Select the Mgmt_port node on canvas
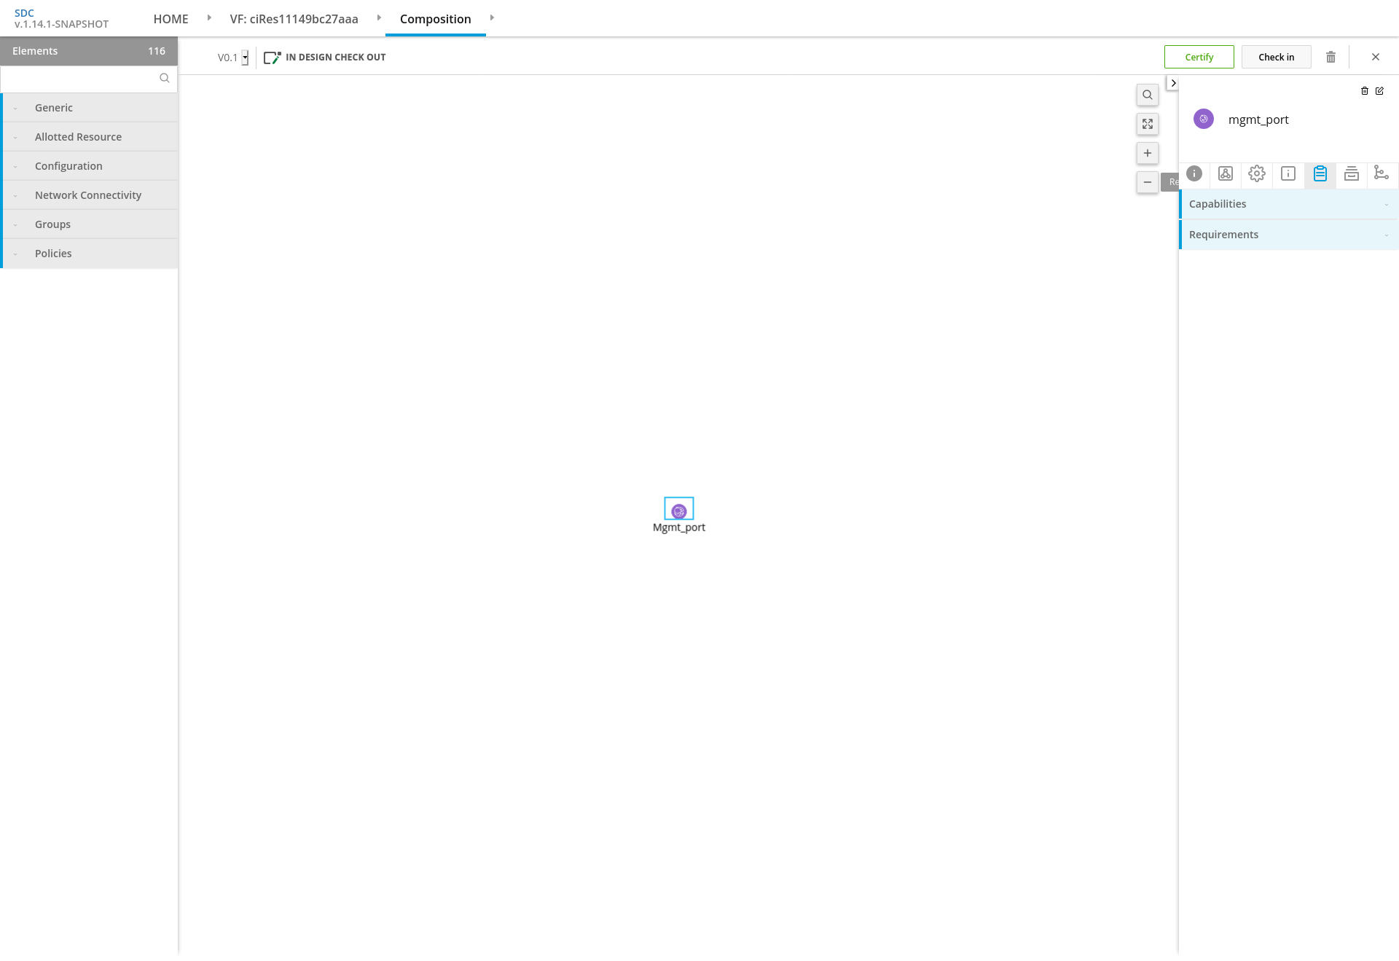This screenshot has width=1399, height=961. click(678, 510)
